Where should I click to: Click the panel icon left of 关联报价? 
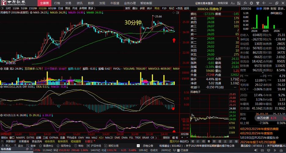pos(2,141)
